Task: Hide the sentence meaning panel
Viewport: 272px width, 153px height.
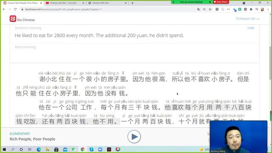Action: pyautogui.click(x=251, y=28)
